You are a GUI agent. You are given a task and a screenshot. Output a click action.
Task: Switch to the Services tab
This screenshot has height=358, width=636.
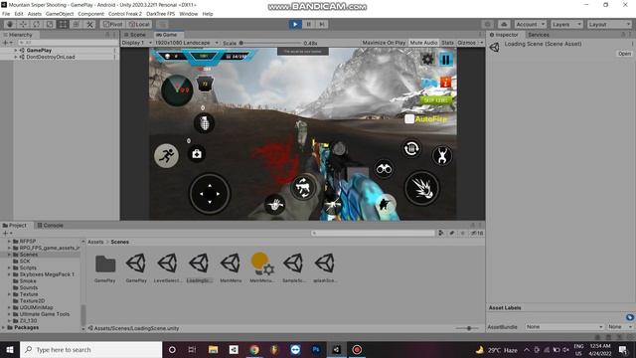click(539, 35)
